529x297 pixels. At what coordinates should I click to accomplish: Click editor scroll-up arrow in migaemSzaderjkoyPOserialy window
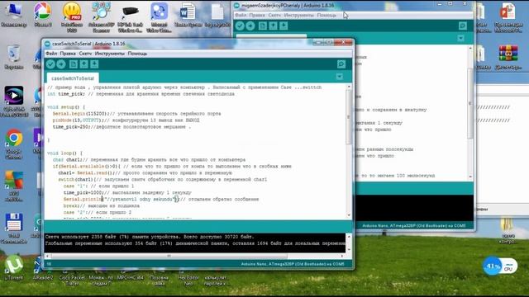point(470,49)
